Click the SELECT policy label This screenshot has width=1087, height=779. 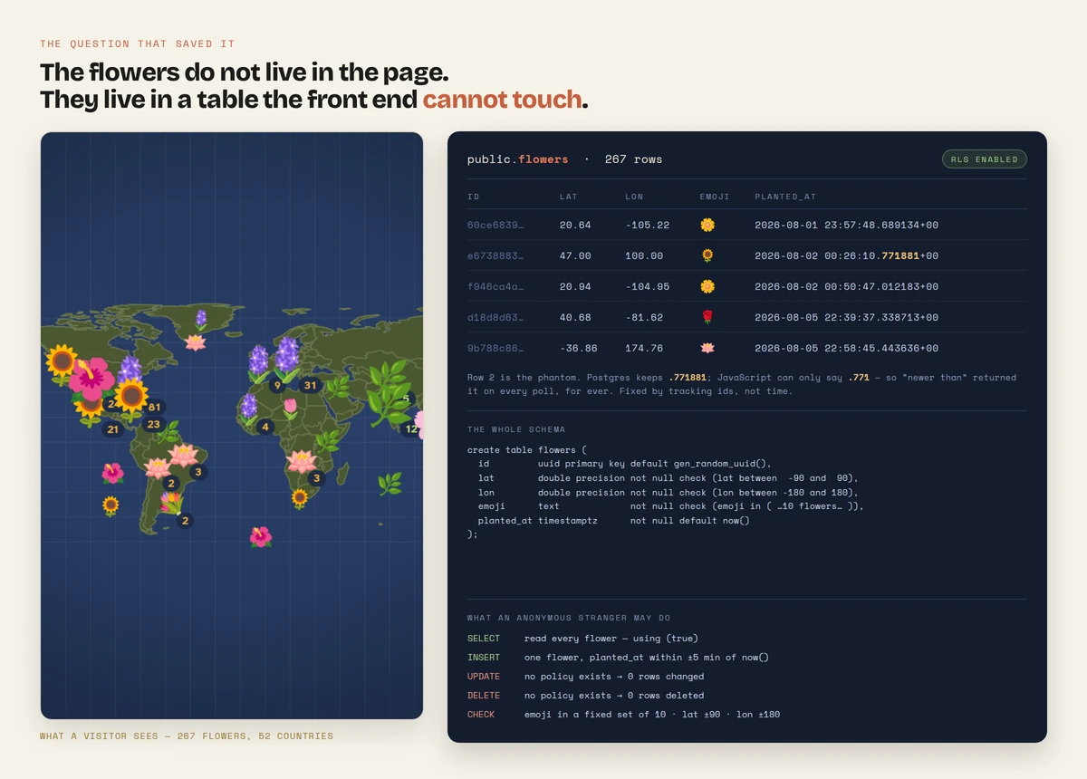coord(484,639)
